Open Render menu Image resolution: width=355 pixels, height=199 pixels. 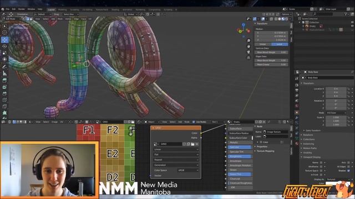tap(22, 9)
